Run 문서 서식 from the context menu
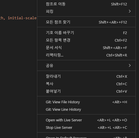 (x=86, y=48)
